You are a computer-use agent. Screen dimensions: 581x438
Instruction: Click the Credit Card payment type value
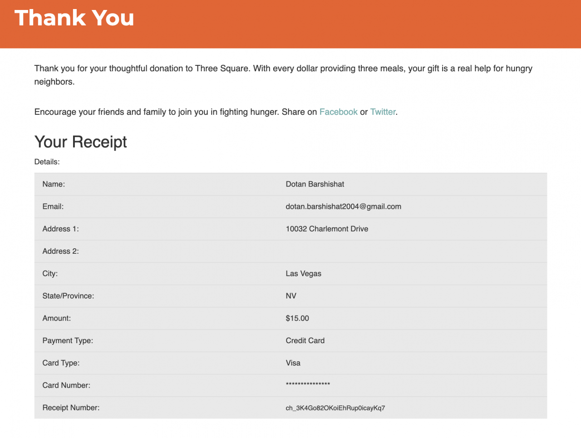305,340
